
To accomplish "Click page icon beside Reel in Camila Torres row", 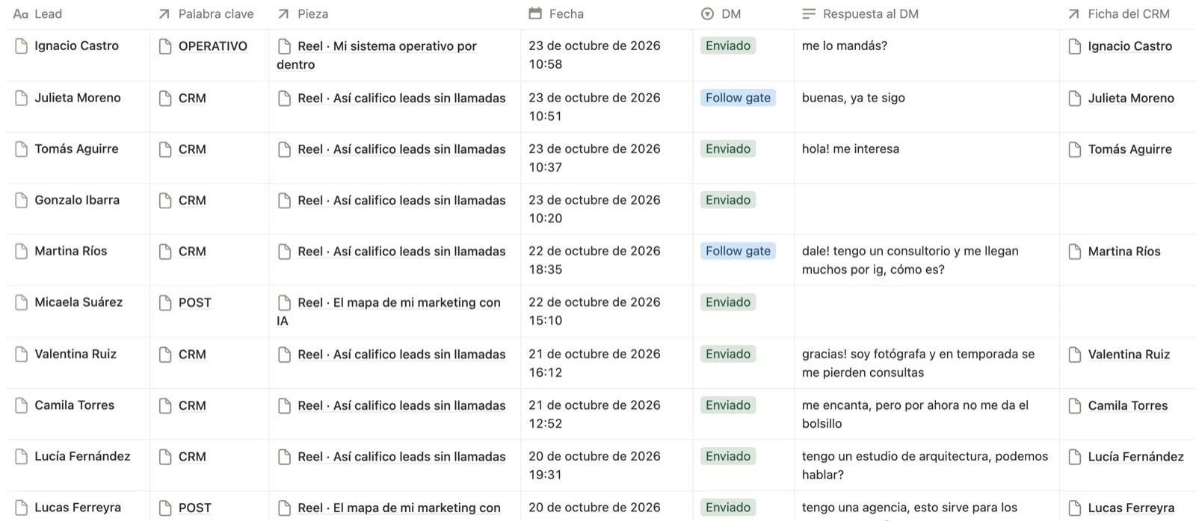I will point(284,405).
